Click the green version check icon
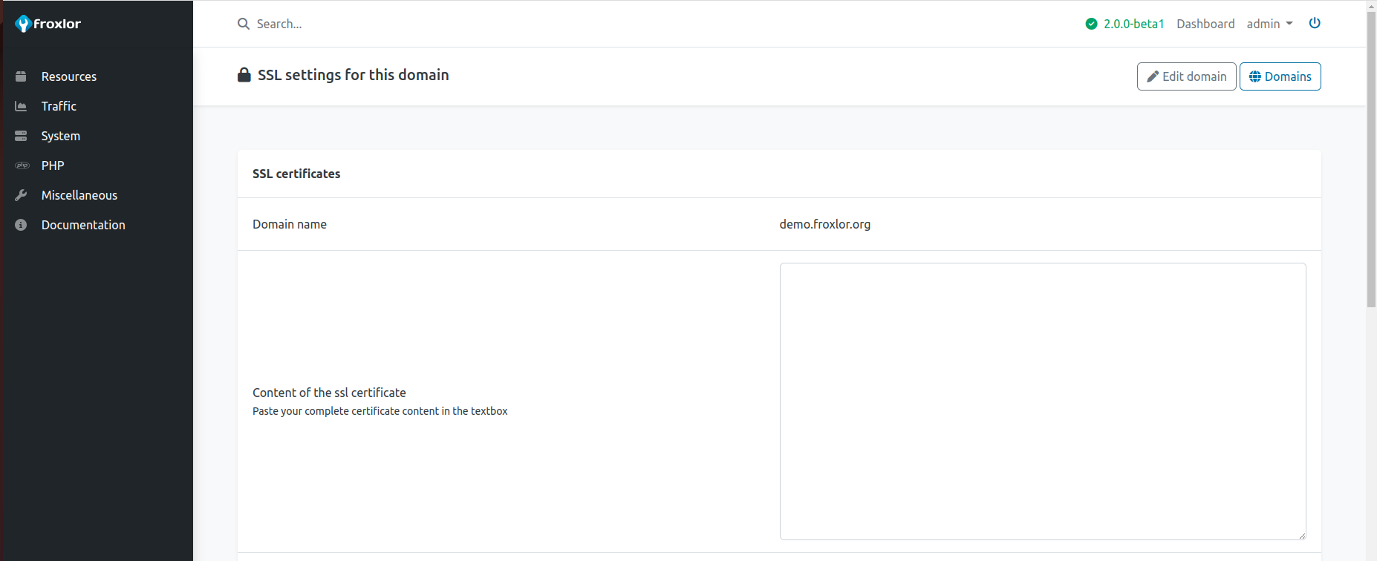The image size is (1377, 561). pyautogui.click(x=1091, y=24)
